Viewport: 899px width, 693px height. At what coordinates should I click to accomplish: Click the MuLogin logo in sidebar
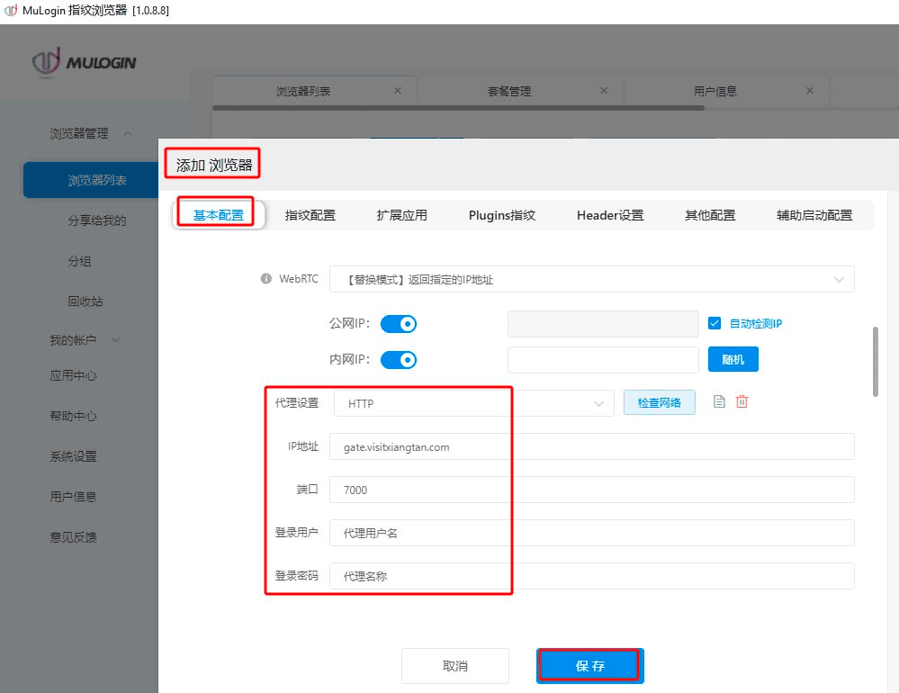pos(84,62)
